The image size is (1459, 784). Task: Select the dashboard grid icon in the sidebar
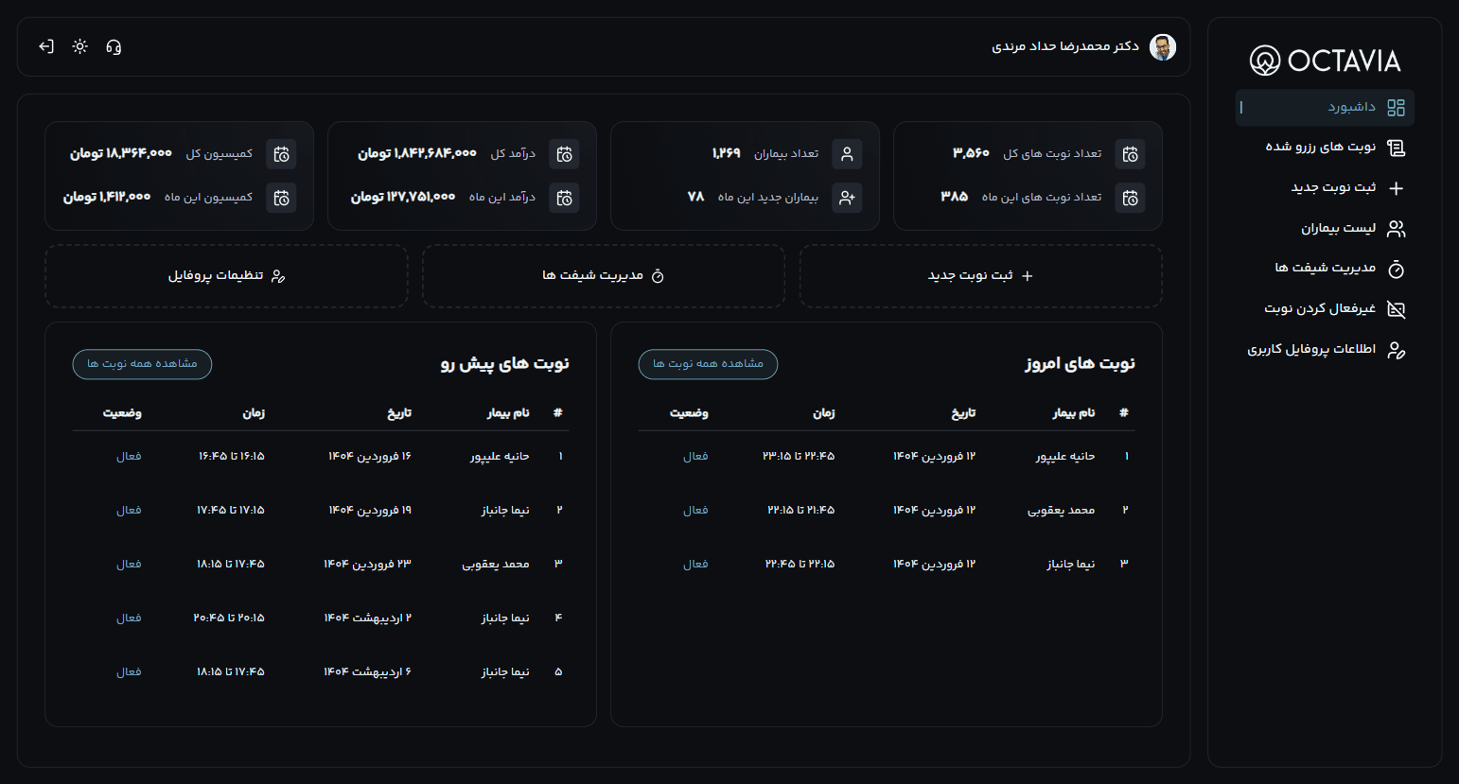[1396, 107]
